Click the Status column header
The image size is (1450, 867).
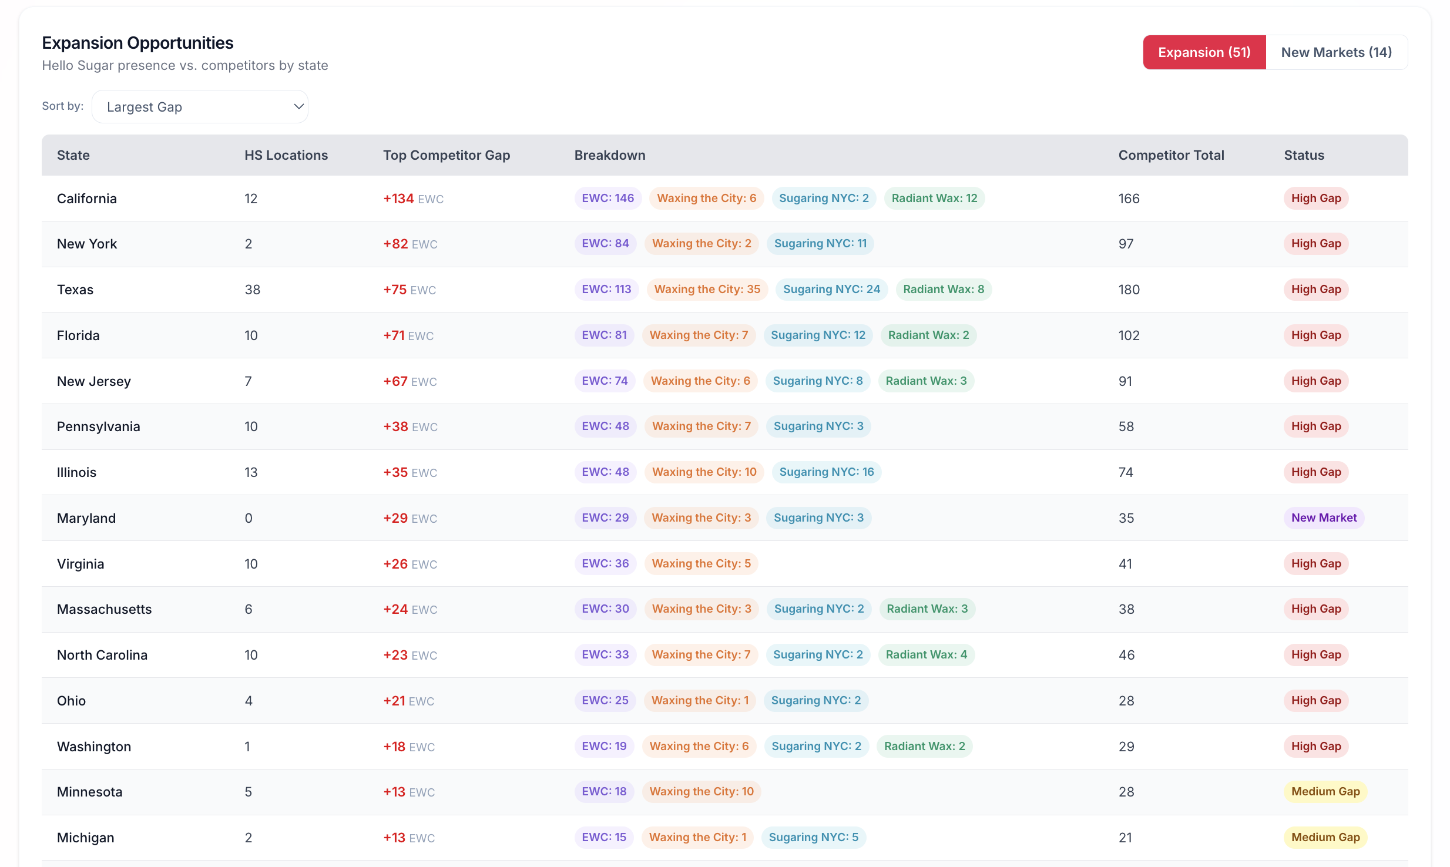tap(1304, 155)
